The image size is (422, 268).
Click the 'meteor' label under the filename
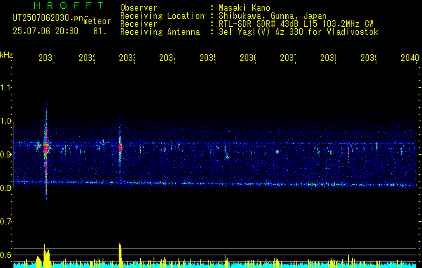(97, 21)
